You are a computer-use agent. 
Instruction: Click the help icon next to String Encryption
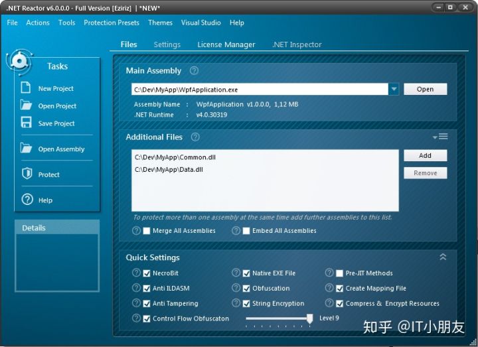[x=236, y=303]
